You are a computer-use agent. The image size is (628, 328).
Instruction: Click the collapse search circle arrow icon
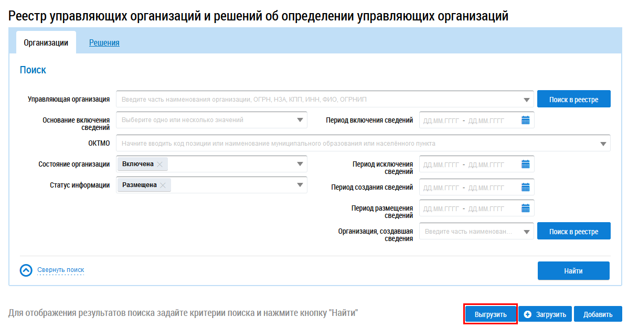coord(26,270)
